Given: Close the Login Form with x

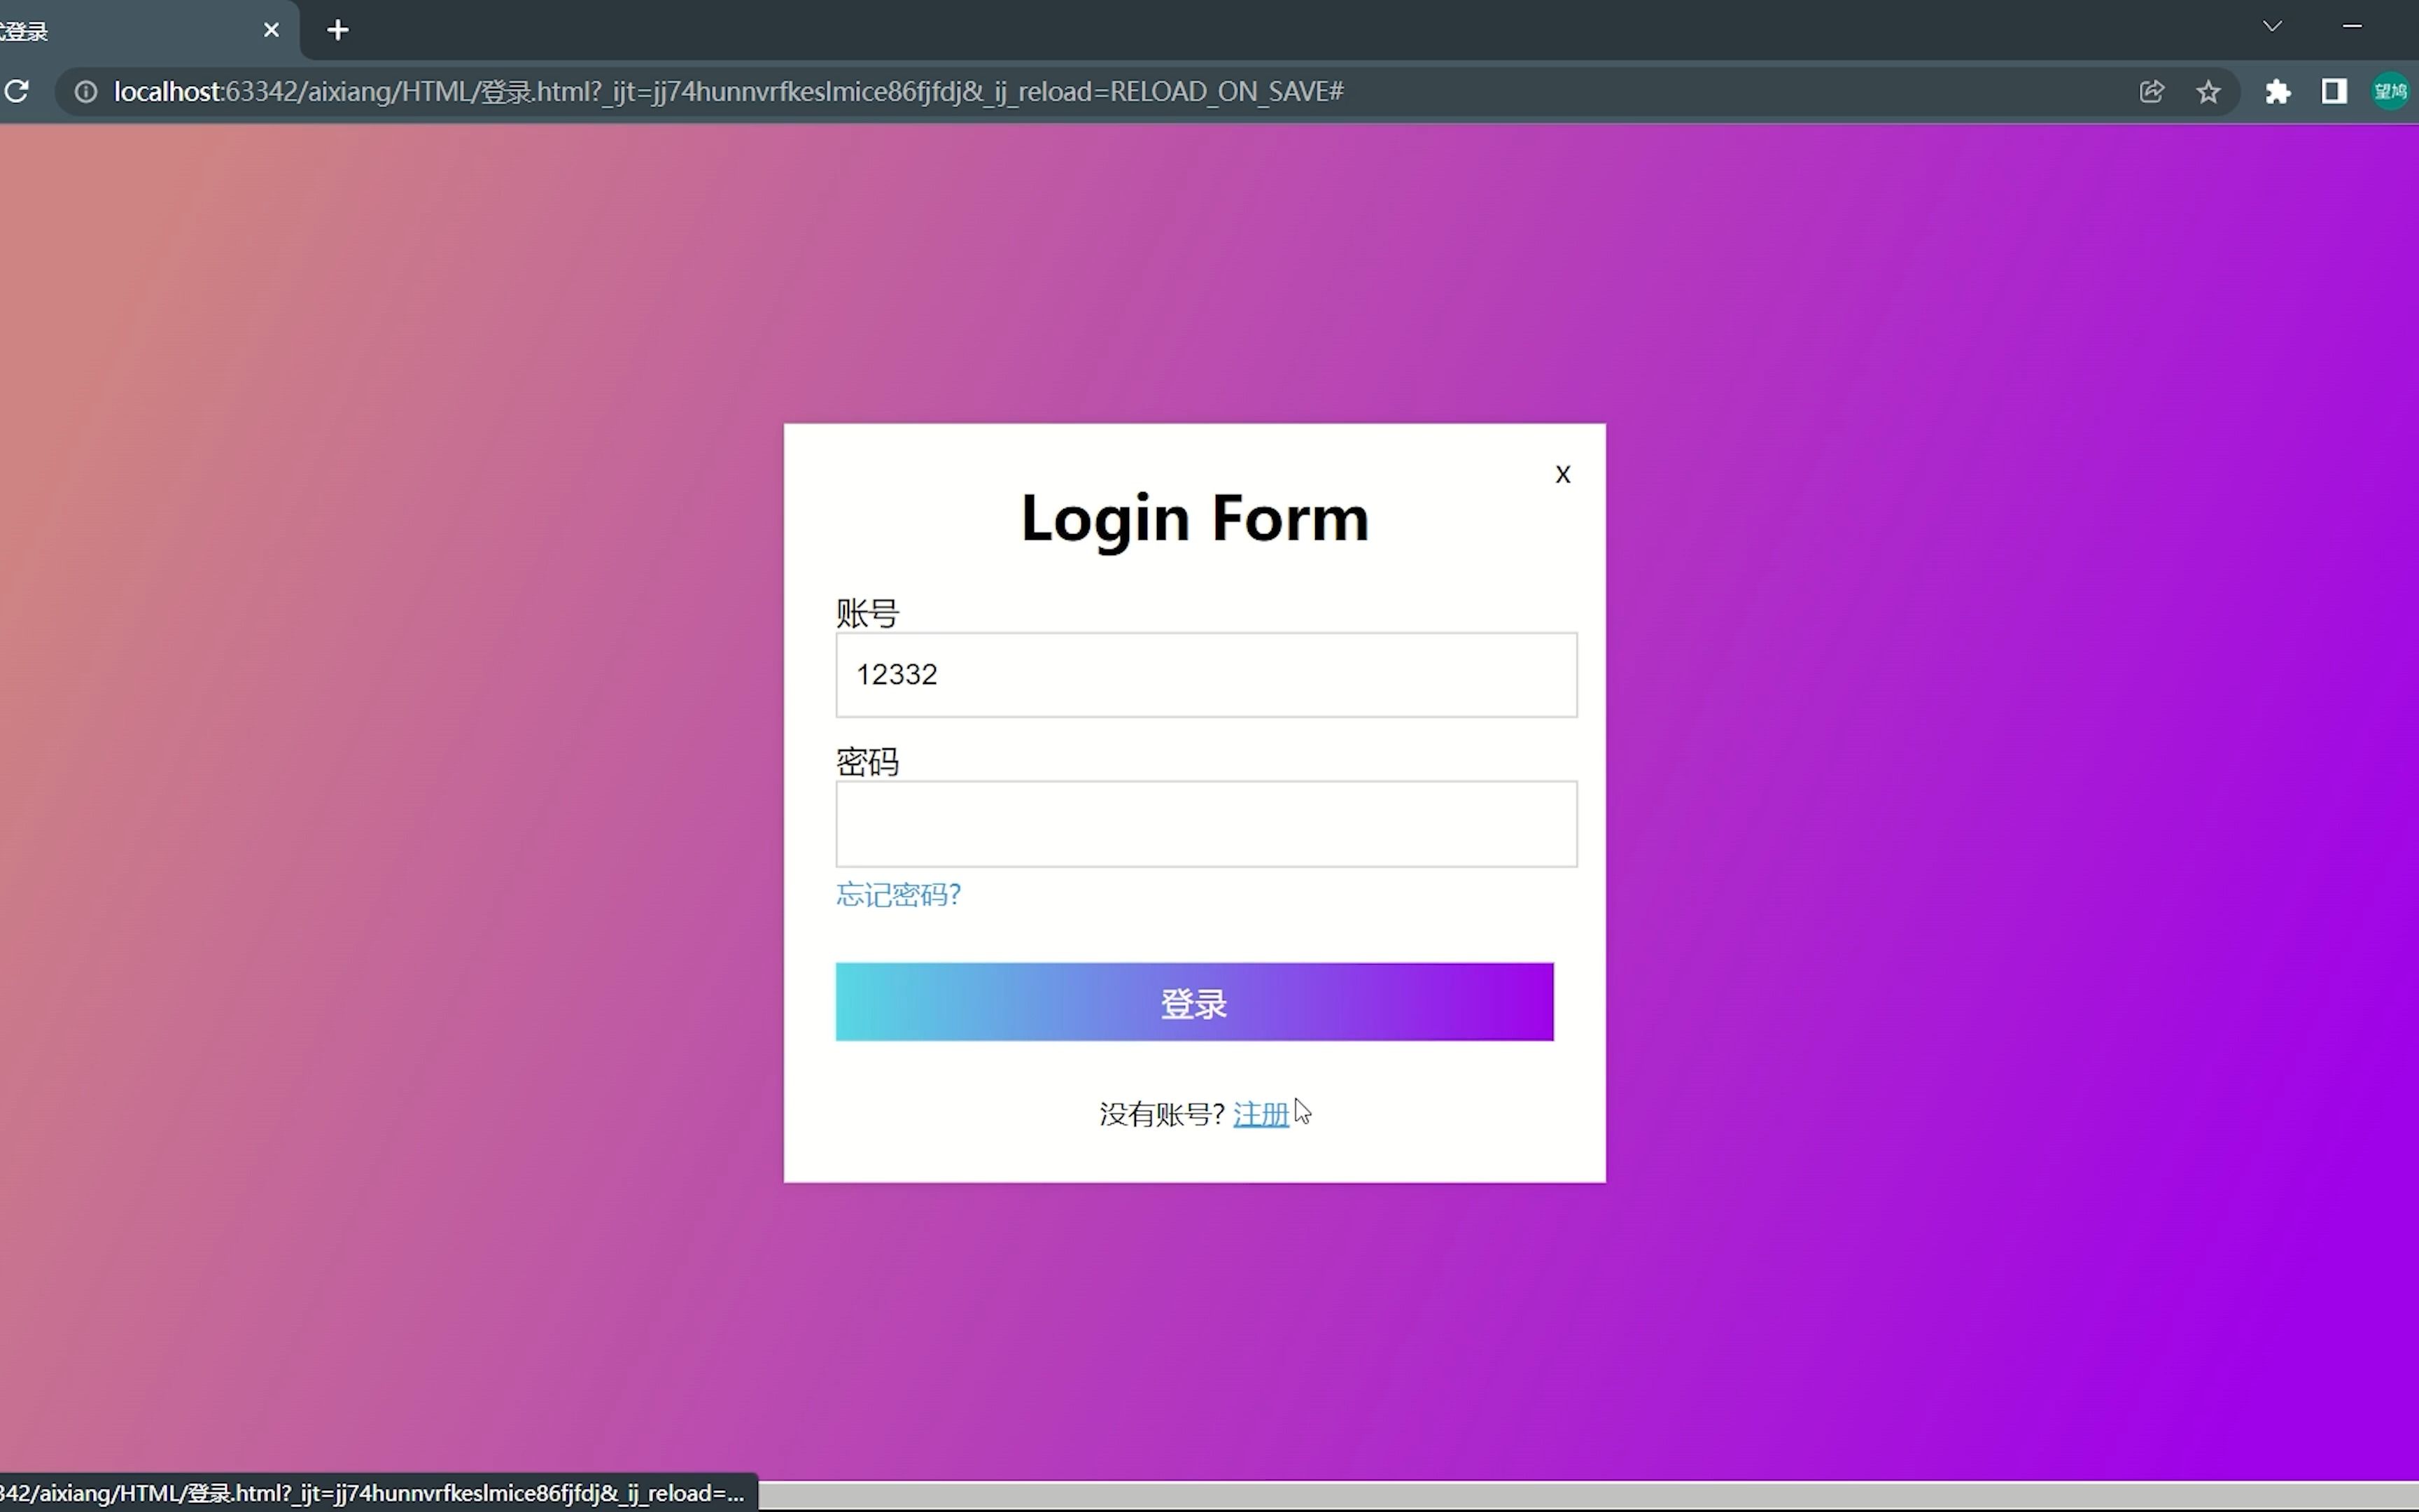Looking at the screenshot, I should pos(1564,474).
